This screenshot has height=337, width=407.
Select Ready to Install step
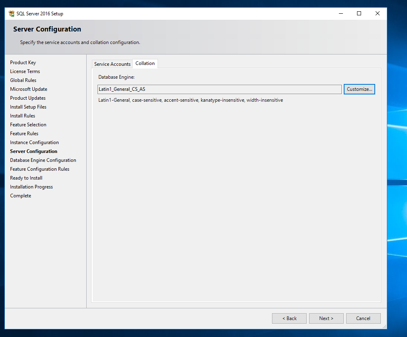26,178
